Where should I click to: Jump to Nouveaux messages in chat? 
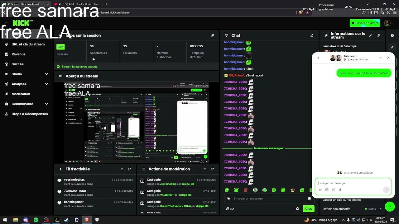tap(269, 148)
